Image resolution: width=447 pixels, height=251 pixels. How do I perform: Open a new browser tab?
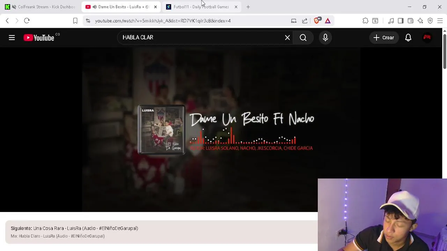tap(248, 7)
